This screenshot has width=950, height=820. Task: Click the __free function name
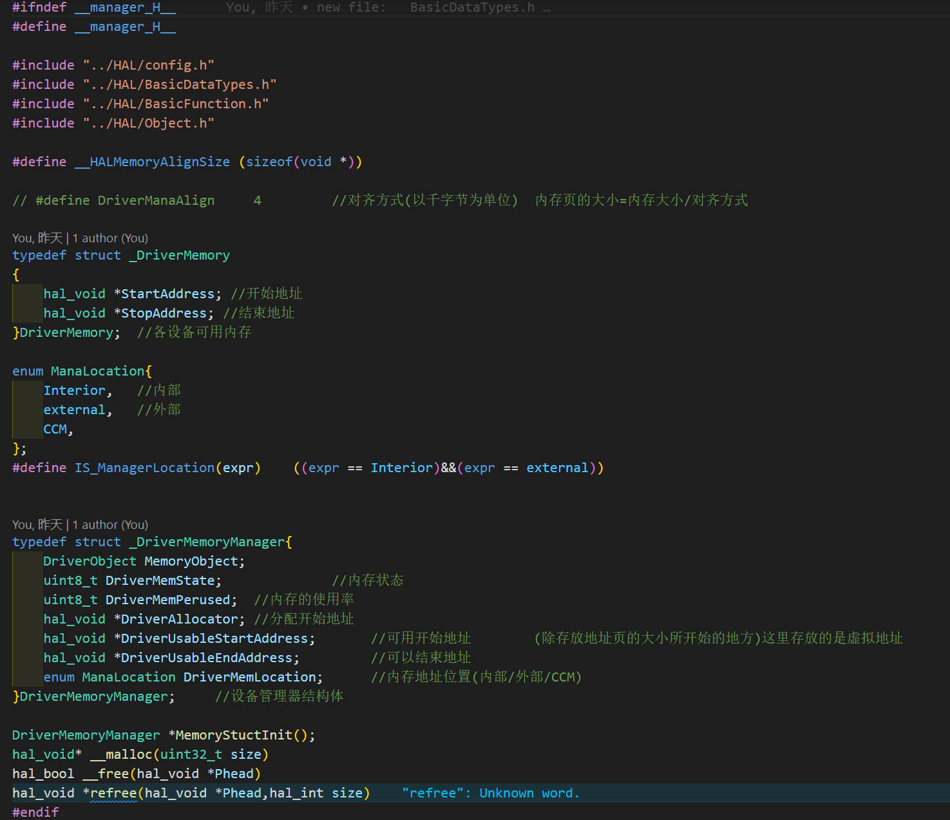tap(106, 774)
